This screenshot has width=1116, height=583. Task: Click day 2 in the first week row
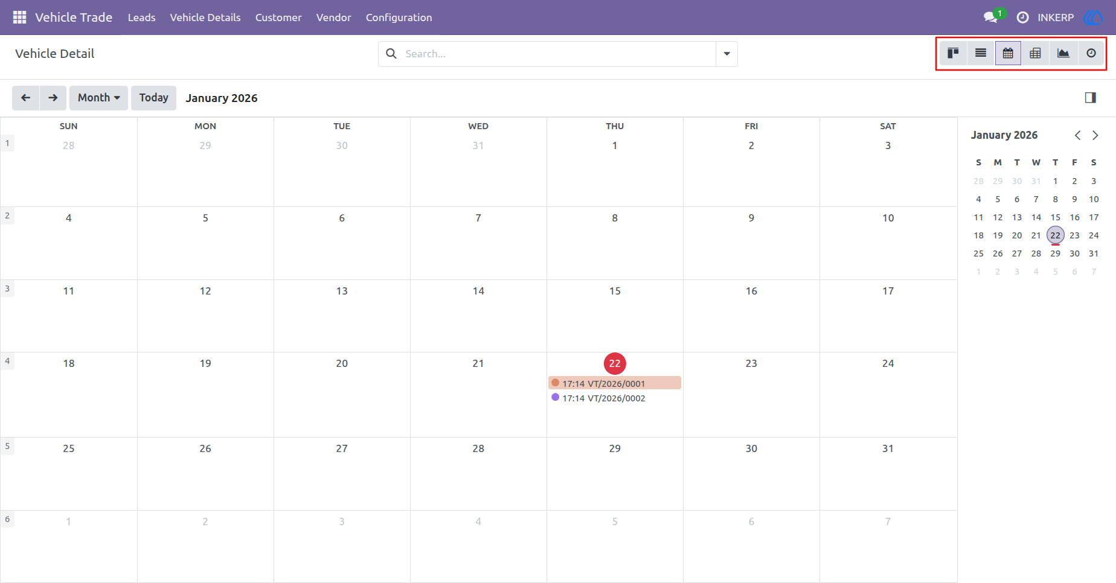(751, 145)
